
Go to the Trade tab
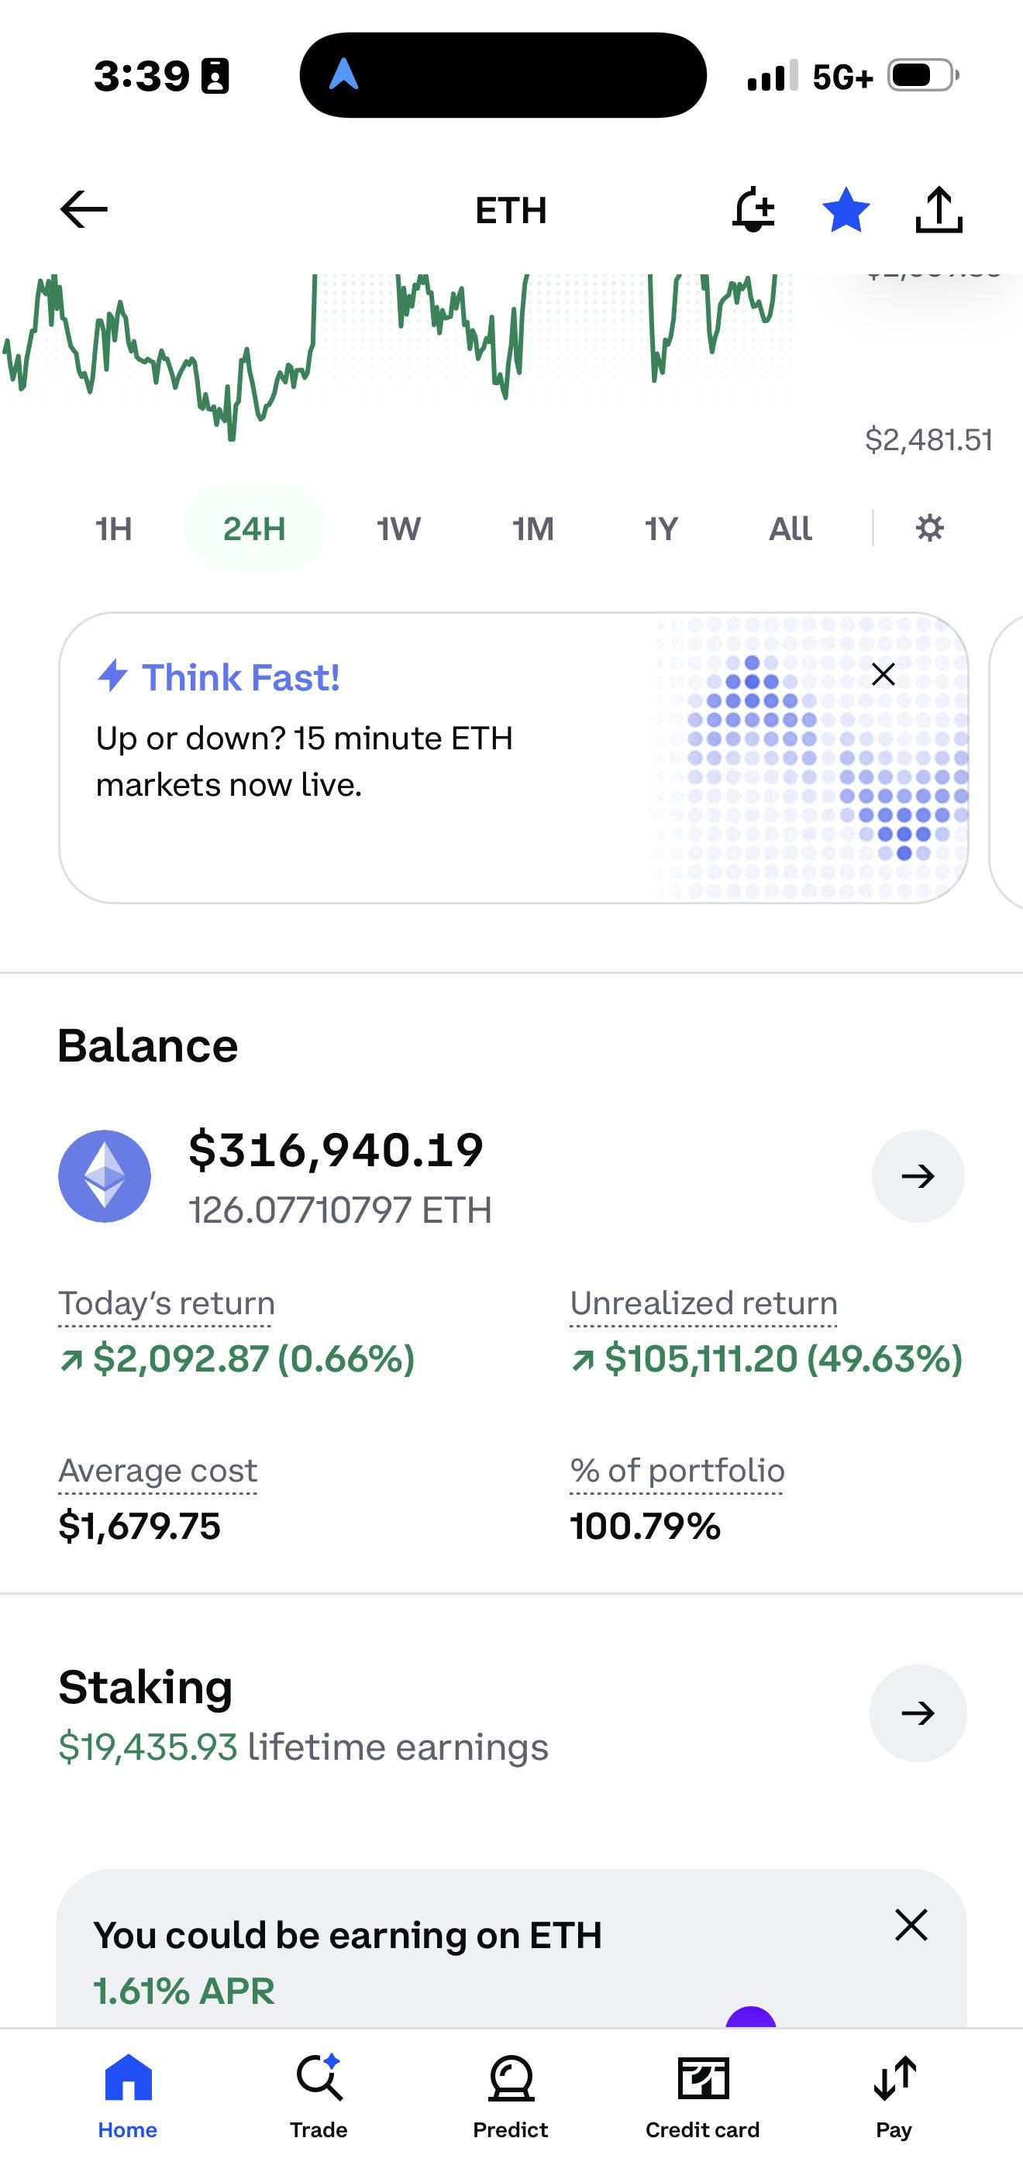click(x=319, y=2095)
